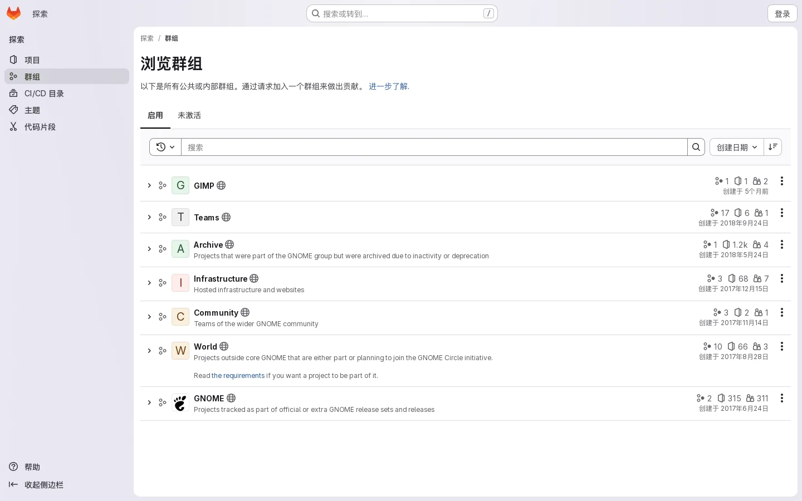The height and width of the screenshot is (501, 802).
Task: Open the recent searches history dropdown
Action: 165,147
